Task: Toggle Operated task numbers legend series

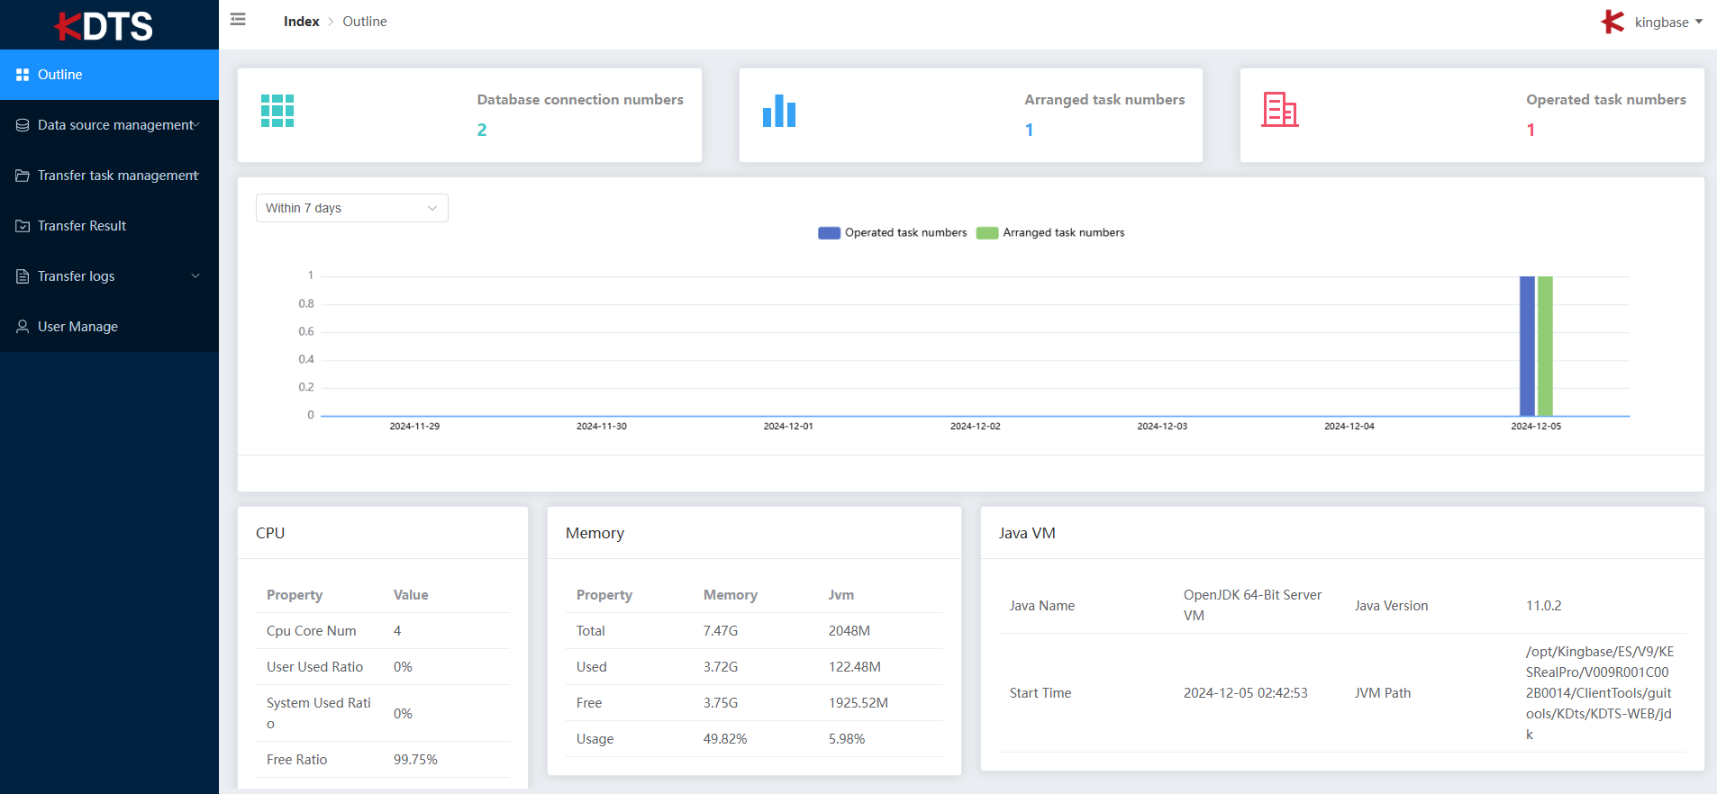Action: point(892,233)
